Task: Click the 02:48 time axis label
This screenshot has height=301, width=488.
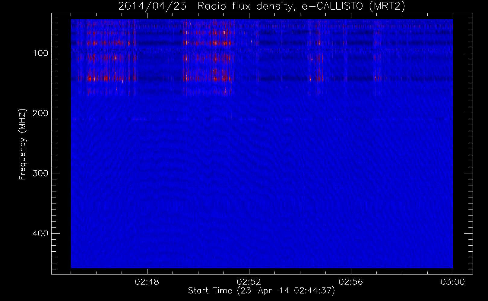Action: click(x=147, y=282)
